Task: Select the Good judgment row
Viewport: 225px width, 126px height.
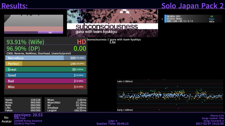Action: point(46,75)
